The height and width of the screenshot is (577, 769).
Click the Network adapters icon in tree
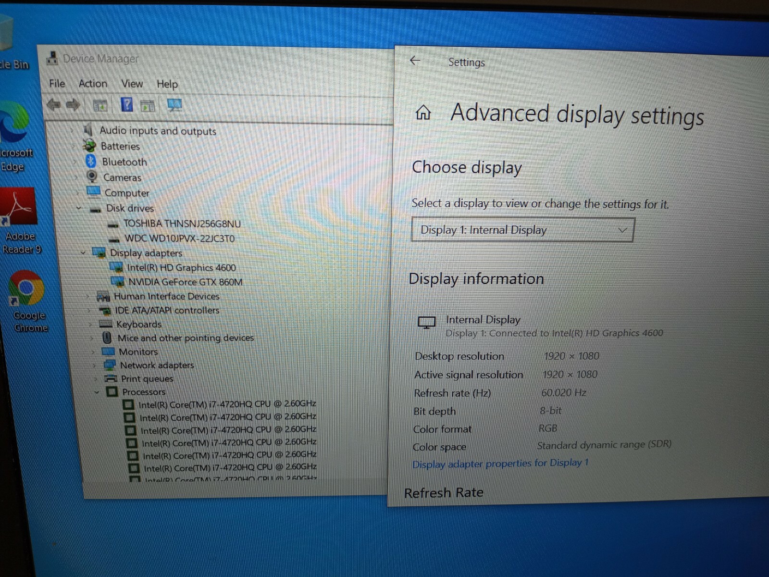(x=110, y=365)
